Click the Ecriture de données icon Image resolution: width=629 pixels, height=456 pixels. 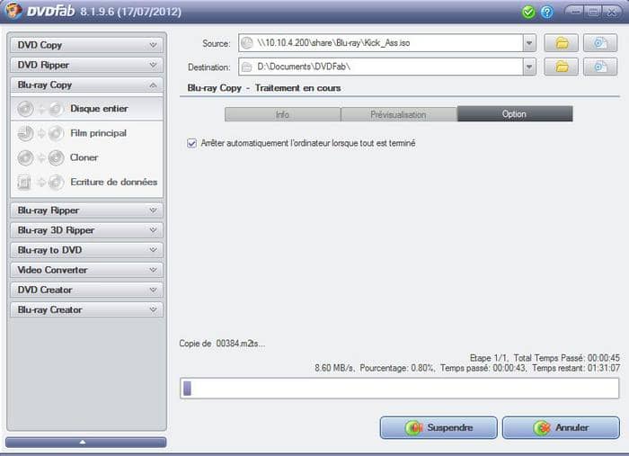[x=40, y=183]
